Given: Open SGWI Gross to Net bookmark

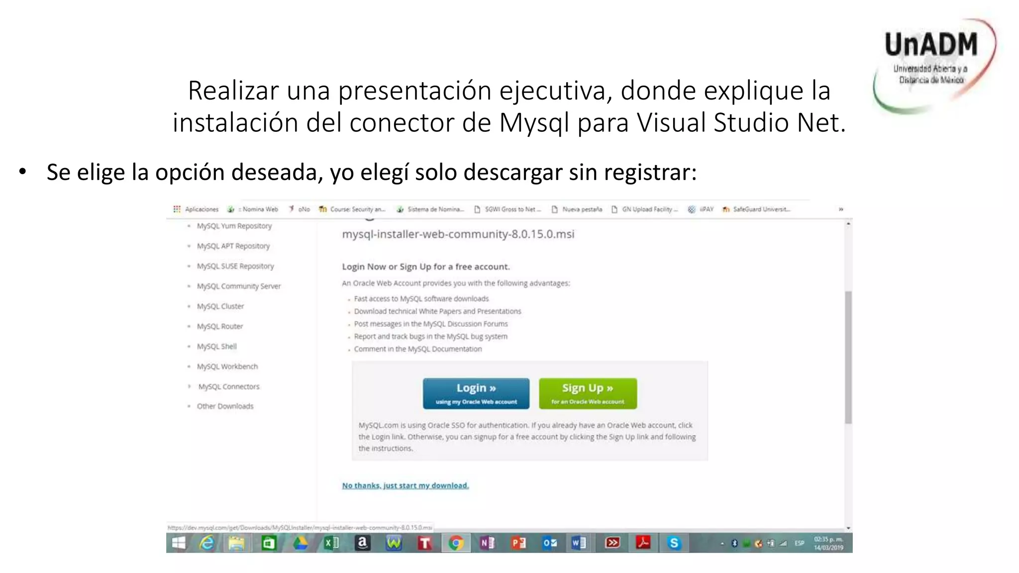Looking at the screenshot, I should pos(508,209).
